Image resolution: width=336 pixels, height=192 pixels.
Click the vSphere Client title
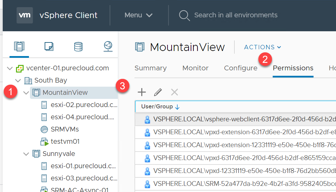(x=68, y=15)
